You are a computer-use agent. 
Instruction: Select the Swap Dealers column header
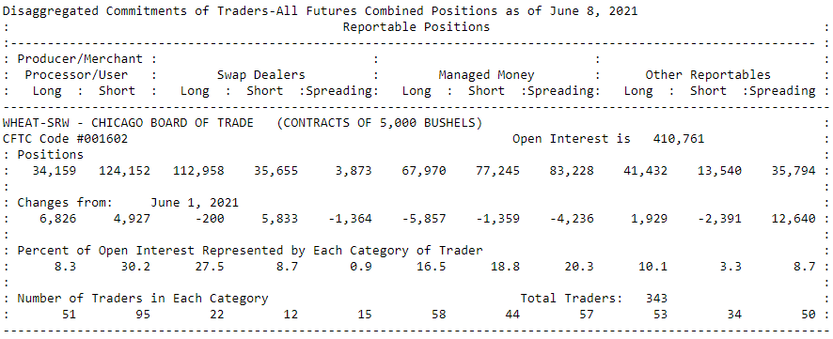260,75
